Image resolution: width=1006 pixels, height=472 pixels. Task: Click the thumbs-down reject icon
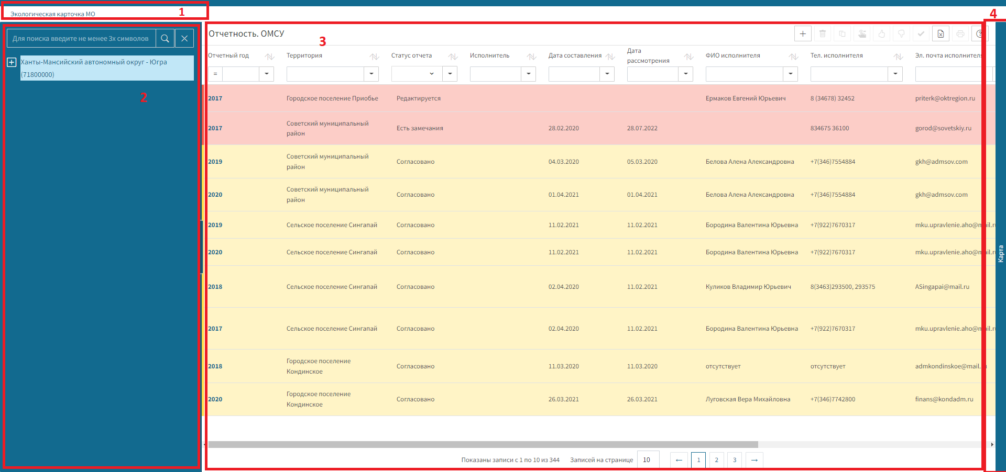901,34
